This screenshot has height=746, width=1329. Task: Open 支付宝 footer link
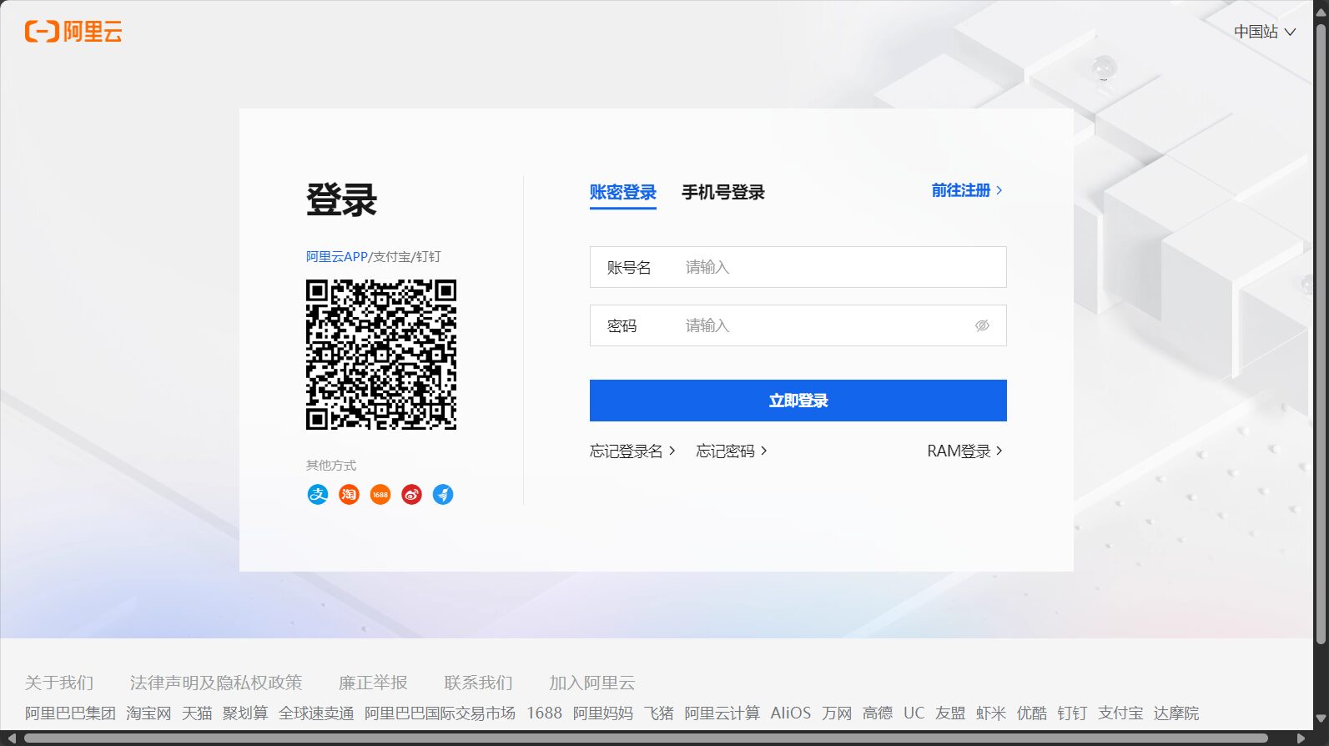pos(1120,713)
